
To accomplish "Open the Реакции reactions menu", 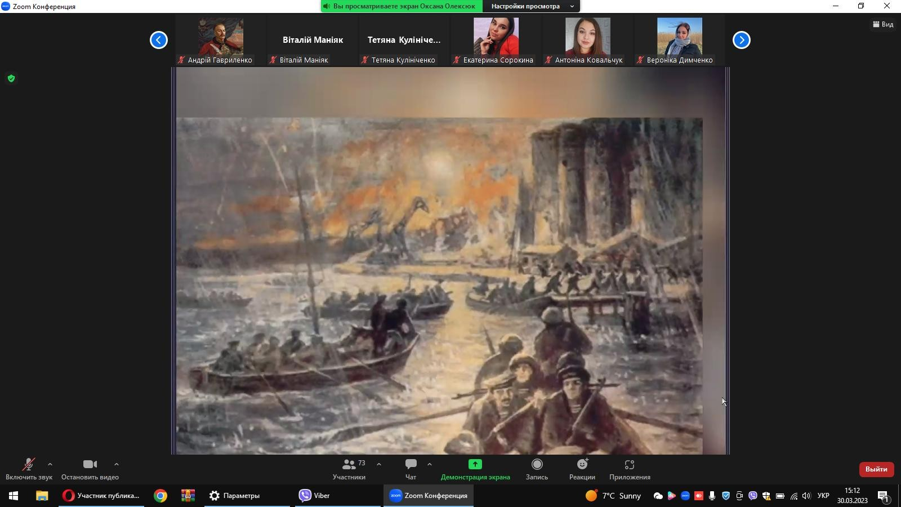I will pyautogui.click(x=582, y=469).
